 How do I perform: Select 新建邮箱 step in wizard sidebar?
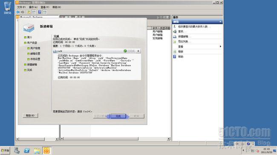coord(32,65)
